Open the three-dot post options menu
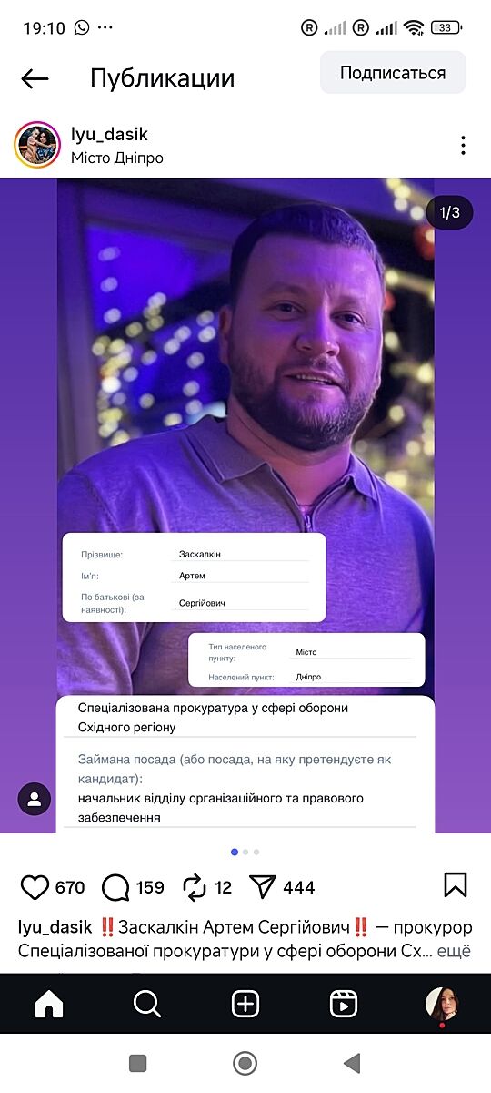Screen dimensions: 491x1093 pyautogui.click(x=463, y=146)
